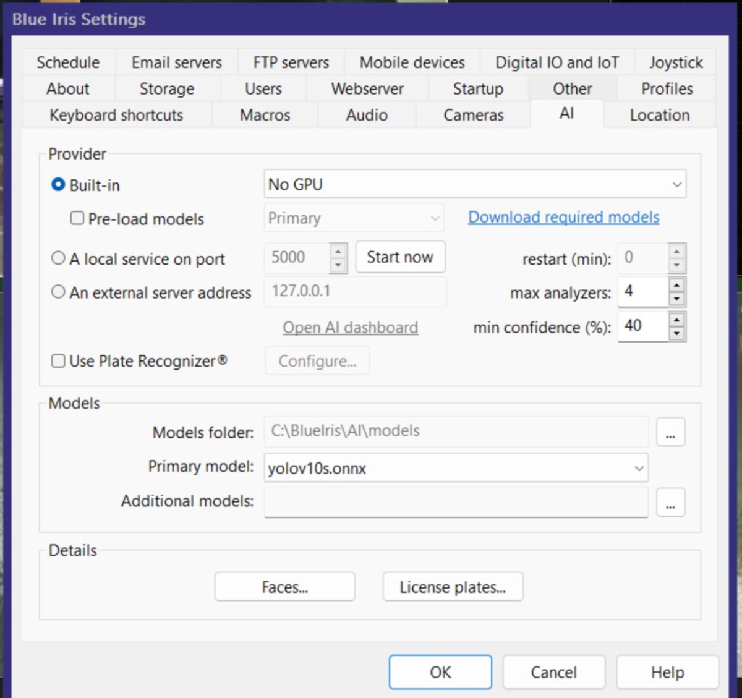
Task: Click the min confidence input field
Action: click(x=643, y=326)
